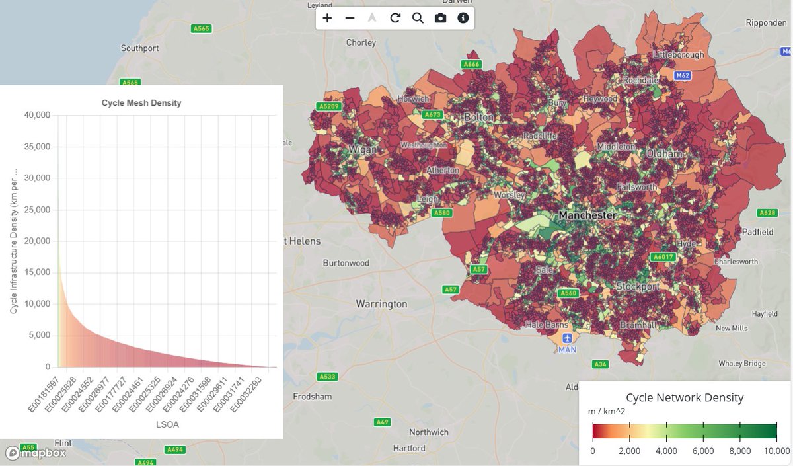Image resolution: width=793 pixels, height=466 pixels.
Task: Select the M62 motorway shield near Rochdale
Action: coord(683,75)
